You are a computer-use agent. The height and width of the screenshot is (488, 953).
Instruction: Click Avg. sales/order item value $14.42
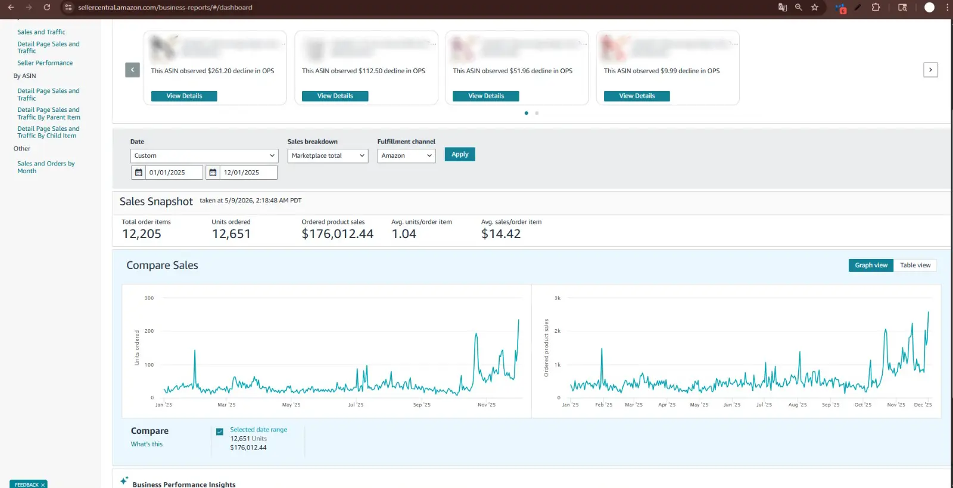[x=501, y=234]
